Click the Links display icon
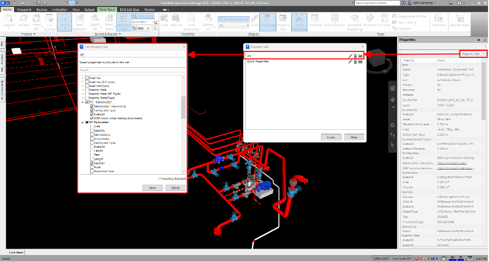This screenshot has width=489, height=262. (254, 21)
